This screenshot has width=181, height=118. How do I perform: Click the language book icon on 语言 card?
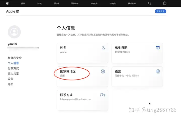[x=158, y=71]
